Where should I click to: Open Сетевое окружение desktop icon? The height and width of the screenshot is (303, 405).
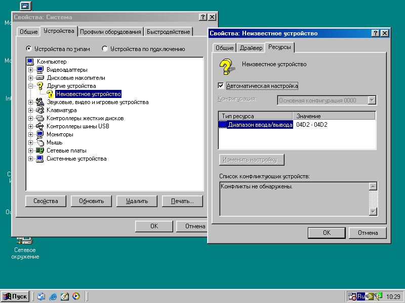pos(25,247)
